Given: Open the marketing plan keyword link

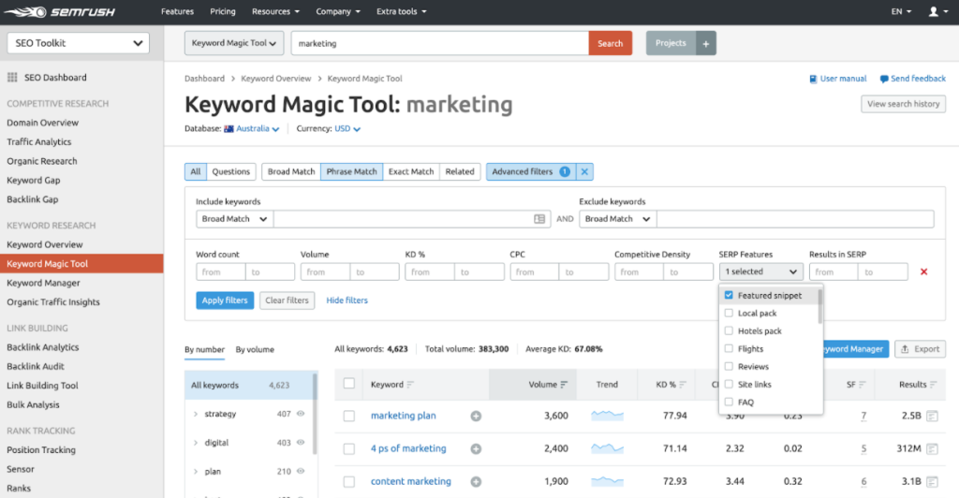Looking at the screenshot, I should pos(403,416).
